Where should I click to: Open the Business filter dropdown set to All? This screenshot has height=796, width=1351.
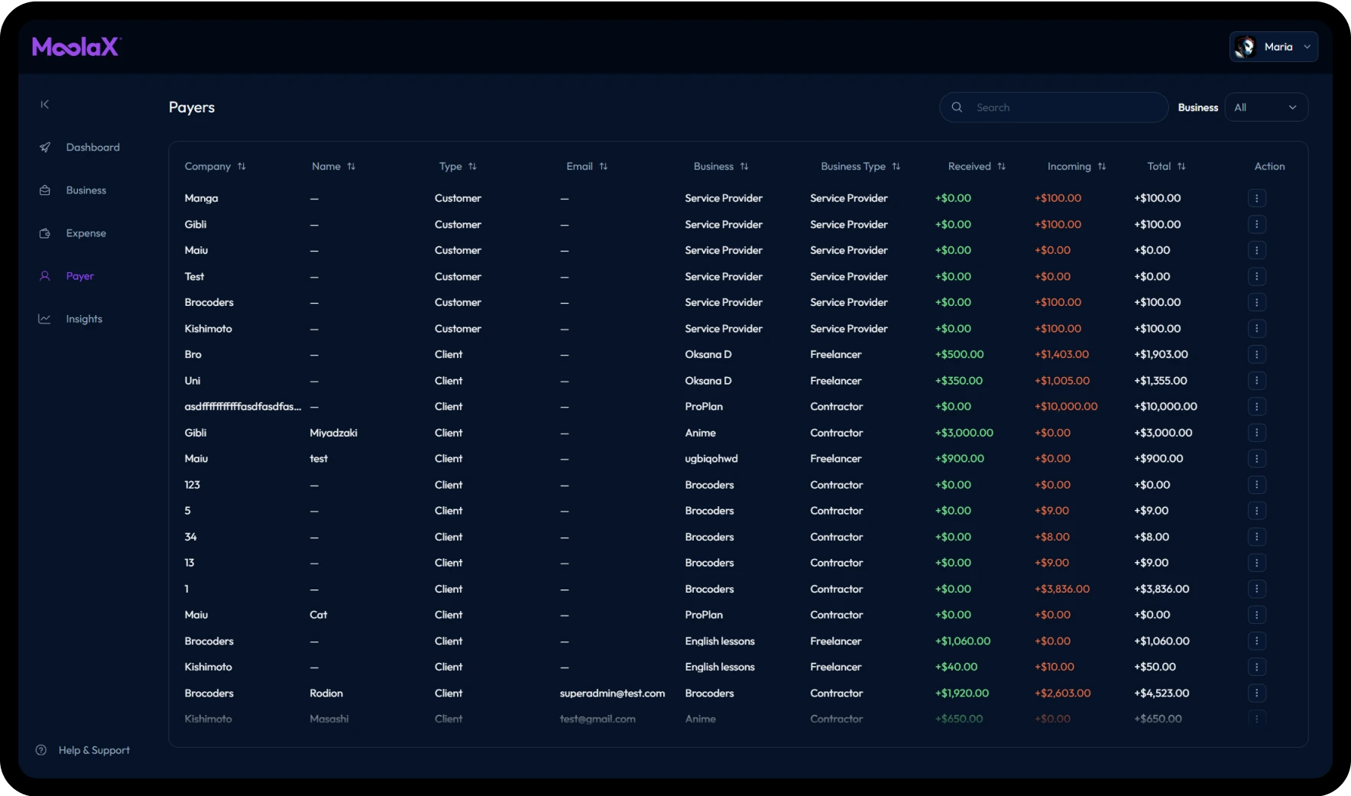pyautogui.click(x=1266, y=108)
